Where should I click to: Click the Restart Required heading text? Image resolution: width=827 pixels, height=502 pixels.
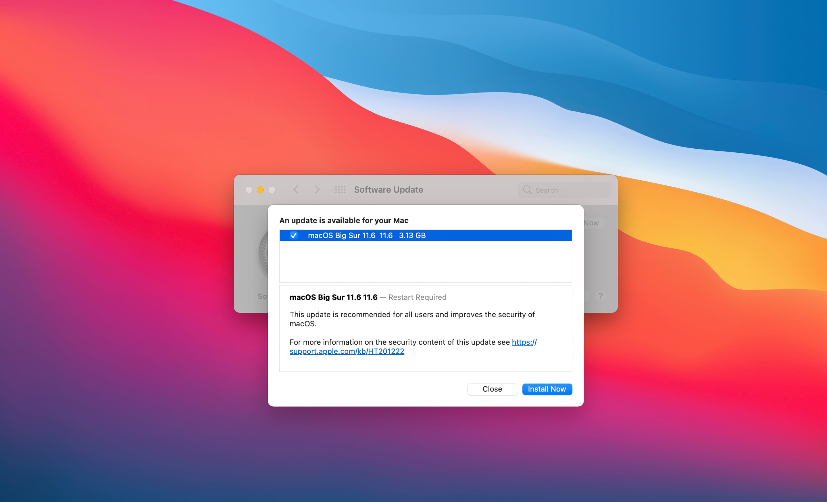[x=417, y=297]
